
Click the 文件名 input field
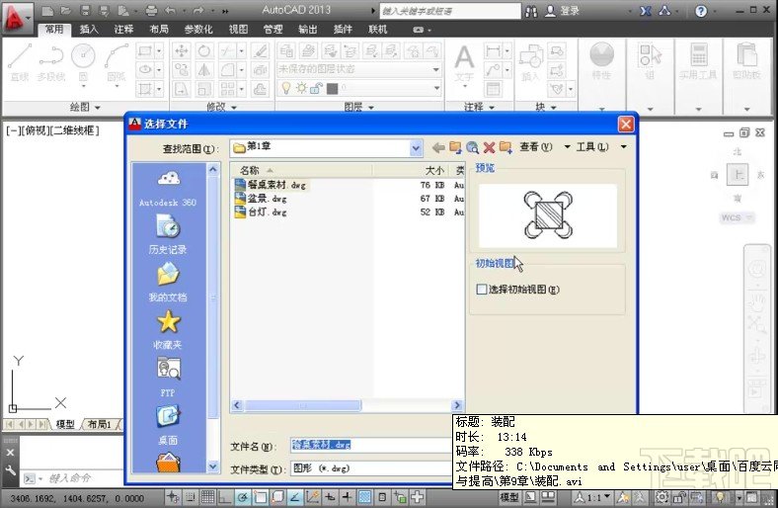(371, 445)
